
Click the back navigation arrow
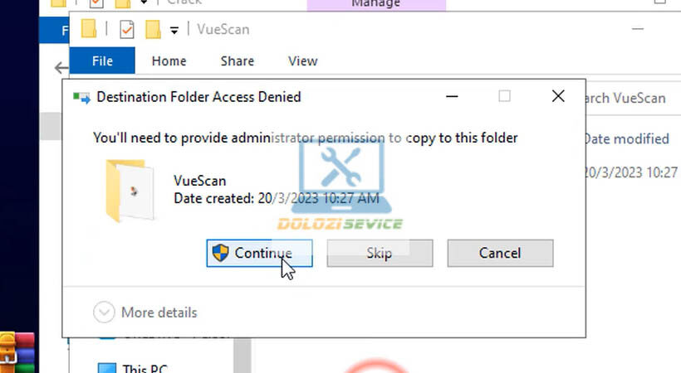click(x=61, y=68)
